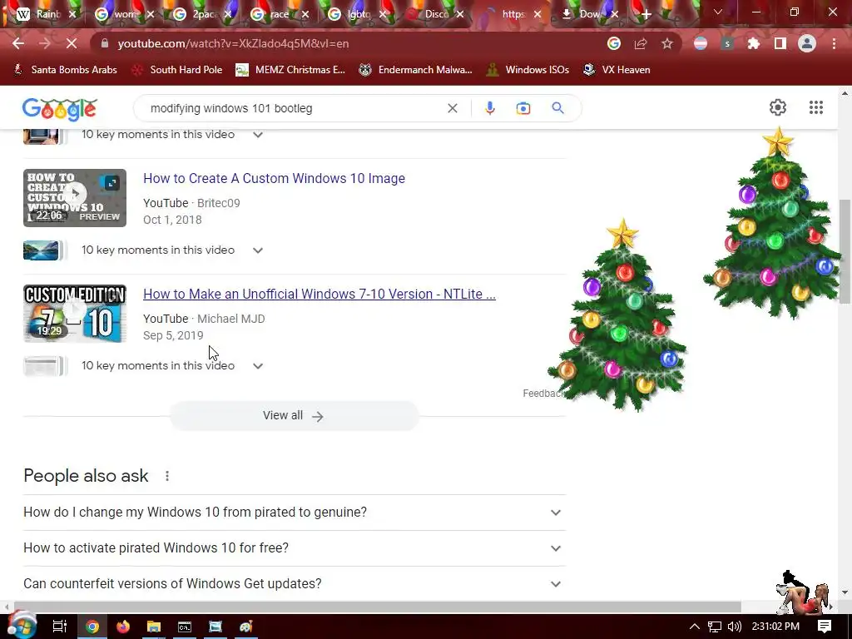Expand 'counterfeit versions of Windows' question
Screen dimensions: 852x639
pyautogui.click(x=295, y=583)
